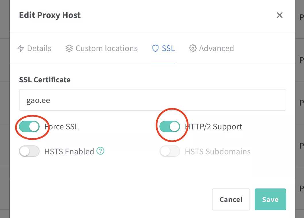Viewport: 304px width, 218px height.
Task: Select the SSL tab label
Action: 168,48
